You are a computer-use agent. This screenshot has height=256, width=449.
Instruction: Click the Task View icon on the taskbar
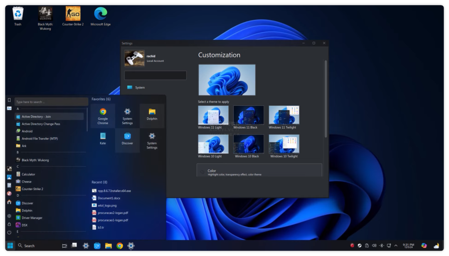click(64, 246)
